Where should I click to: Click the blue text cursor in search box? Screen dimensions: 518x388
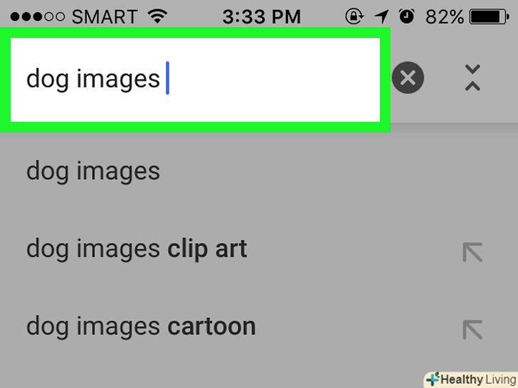click(167, 78)
